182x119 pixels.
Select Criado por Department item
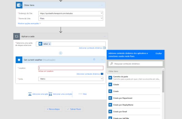pos(134,98)
